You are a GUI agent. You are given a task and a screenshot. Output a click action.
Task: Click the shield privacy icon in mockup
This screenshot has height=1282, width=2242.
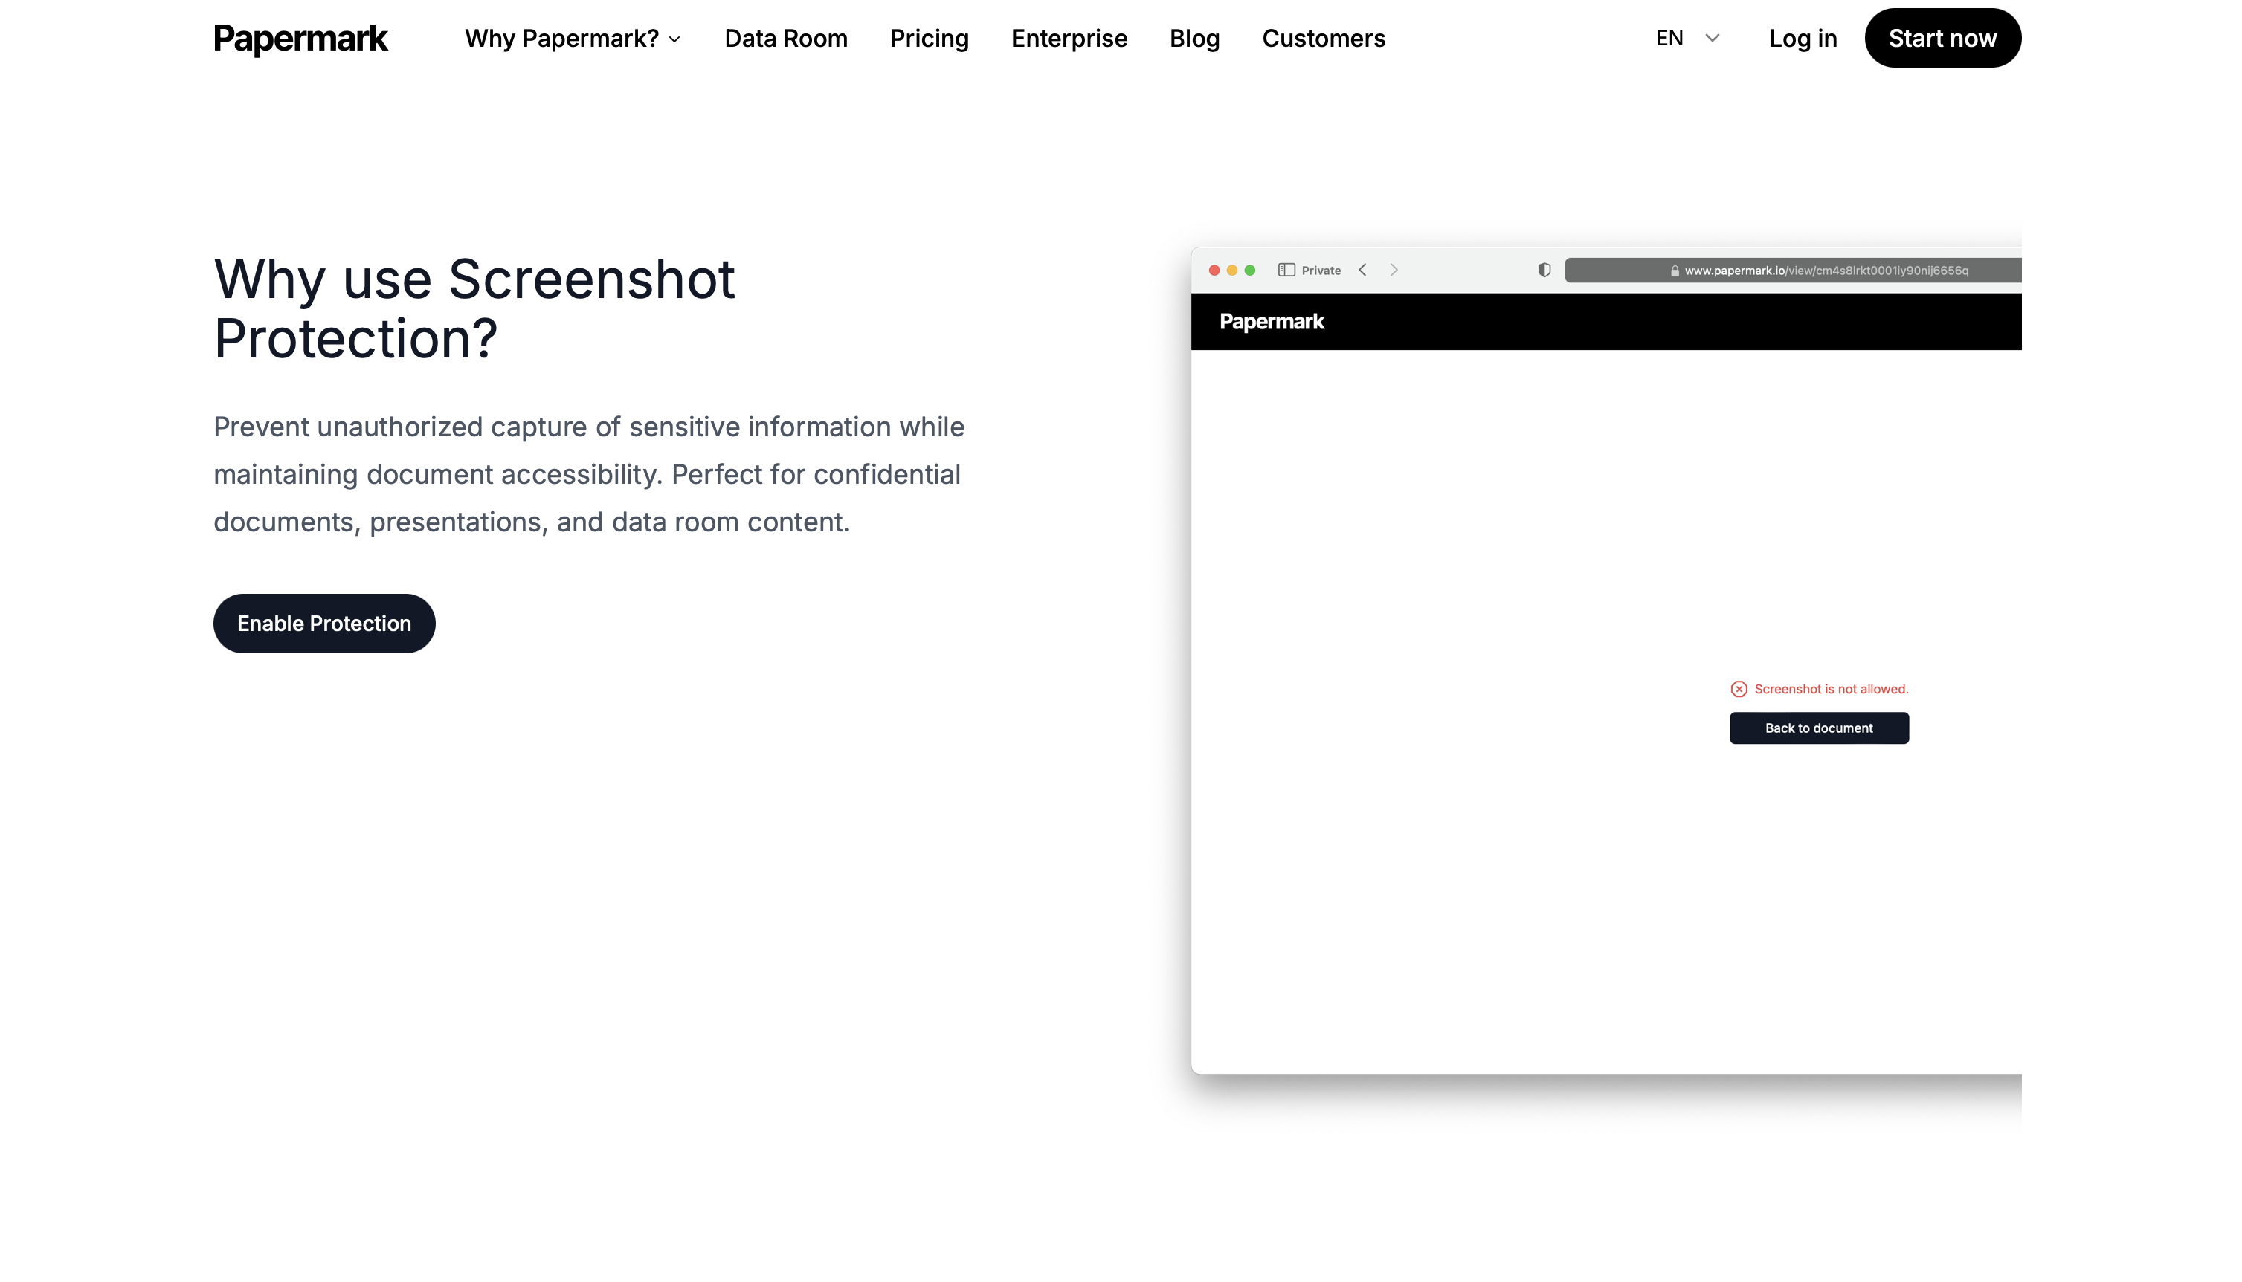1544,271
